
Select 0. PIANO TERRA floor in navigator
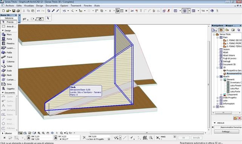tap(232, 46)
